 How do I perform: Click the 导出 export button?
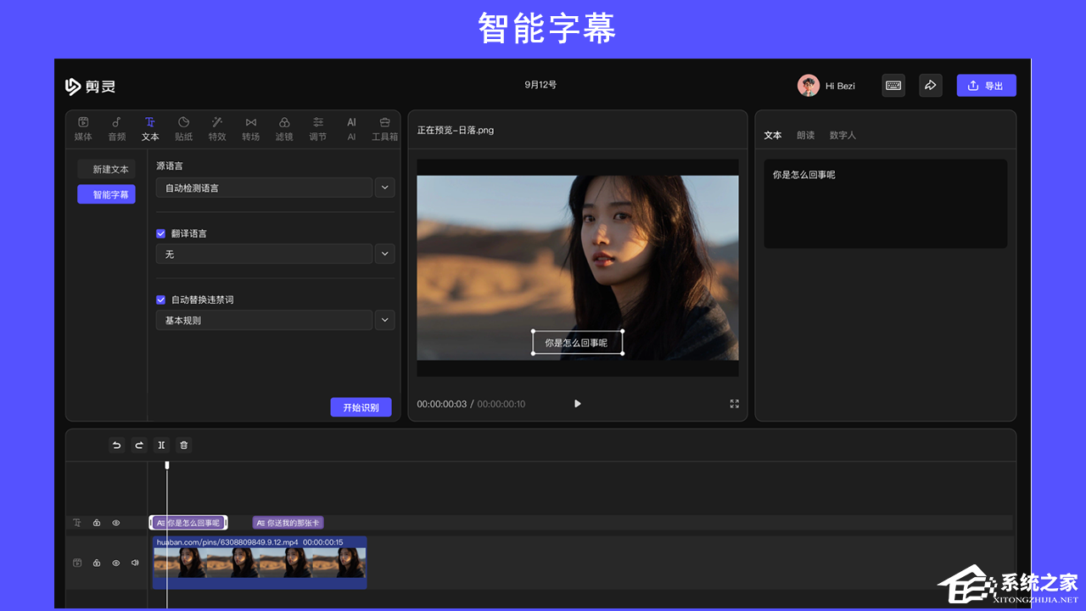986,86
